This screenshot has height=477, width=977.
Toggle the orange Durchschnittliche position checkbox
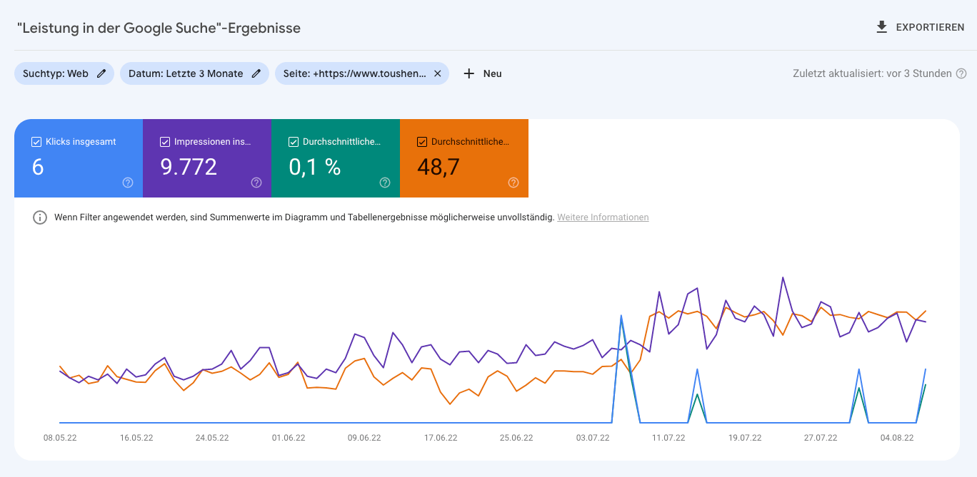[x=422, y=142]
